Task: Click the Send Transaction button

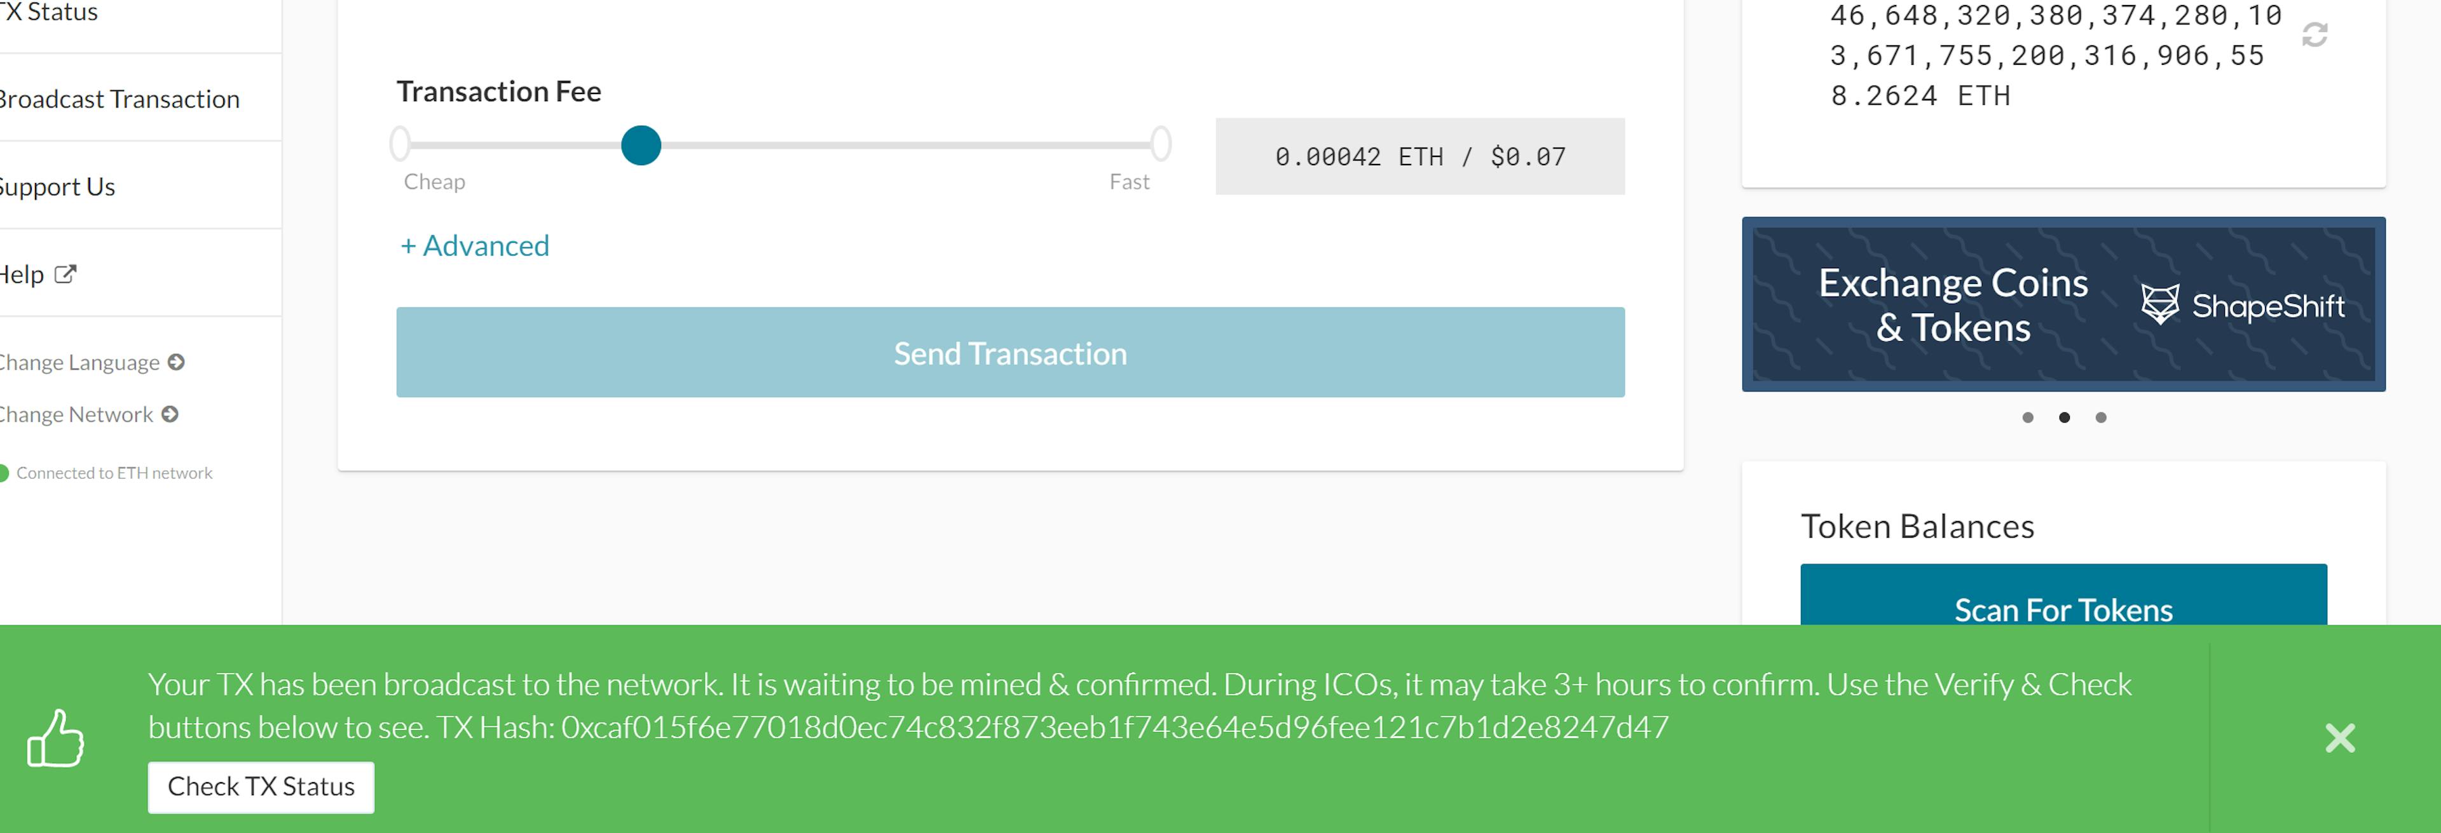Action: [x=1010, y=353]
